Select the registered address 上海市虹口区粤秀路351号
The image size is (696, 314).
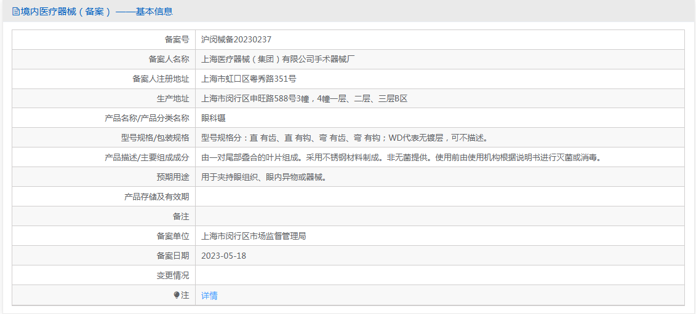click(x=249, y=79)
